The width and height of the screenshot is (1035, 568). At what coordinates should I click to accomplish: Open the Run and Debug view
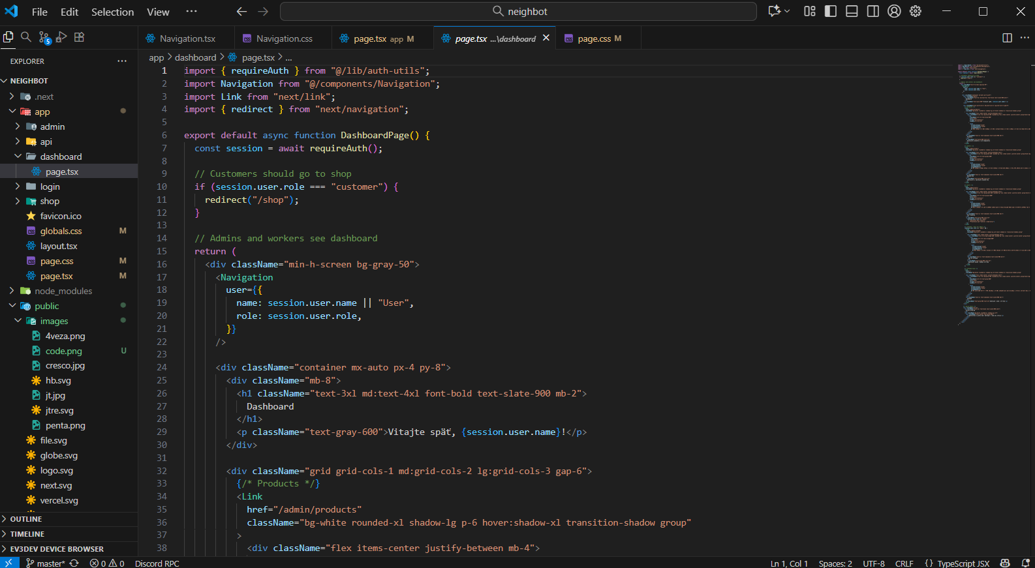click(61, 37)
